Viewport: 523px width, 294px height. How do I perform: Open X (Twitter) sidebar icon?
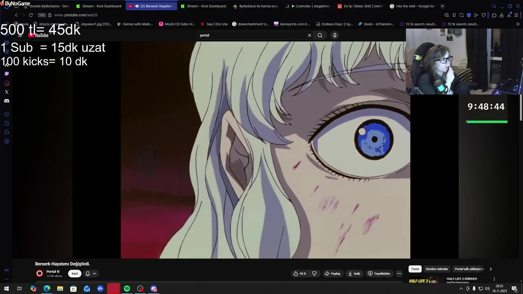(x=7, y=92)
